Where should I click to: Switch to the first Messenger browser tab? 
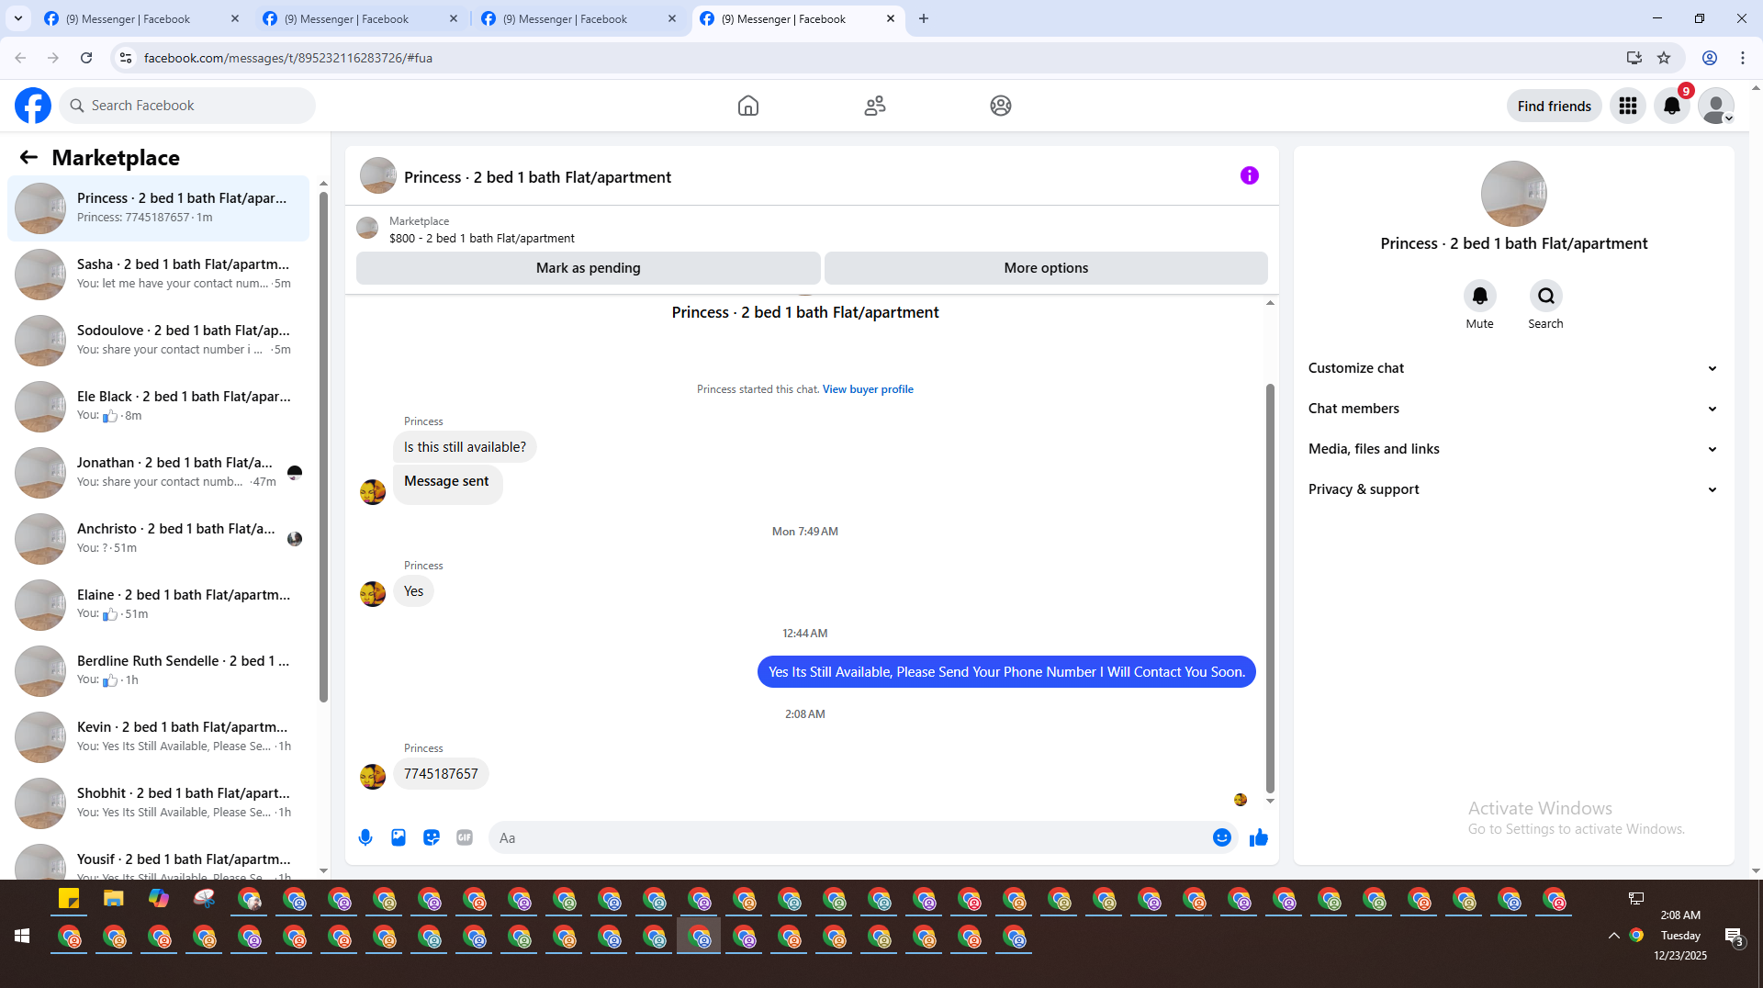[x=141, y=18]
